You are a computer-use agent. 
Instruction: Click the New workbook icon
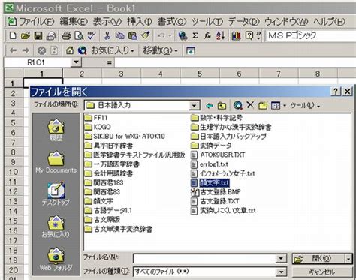[13, 36]
